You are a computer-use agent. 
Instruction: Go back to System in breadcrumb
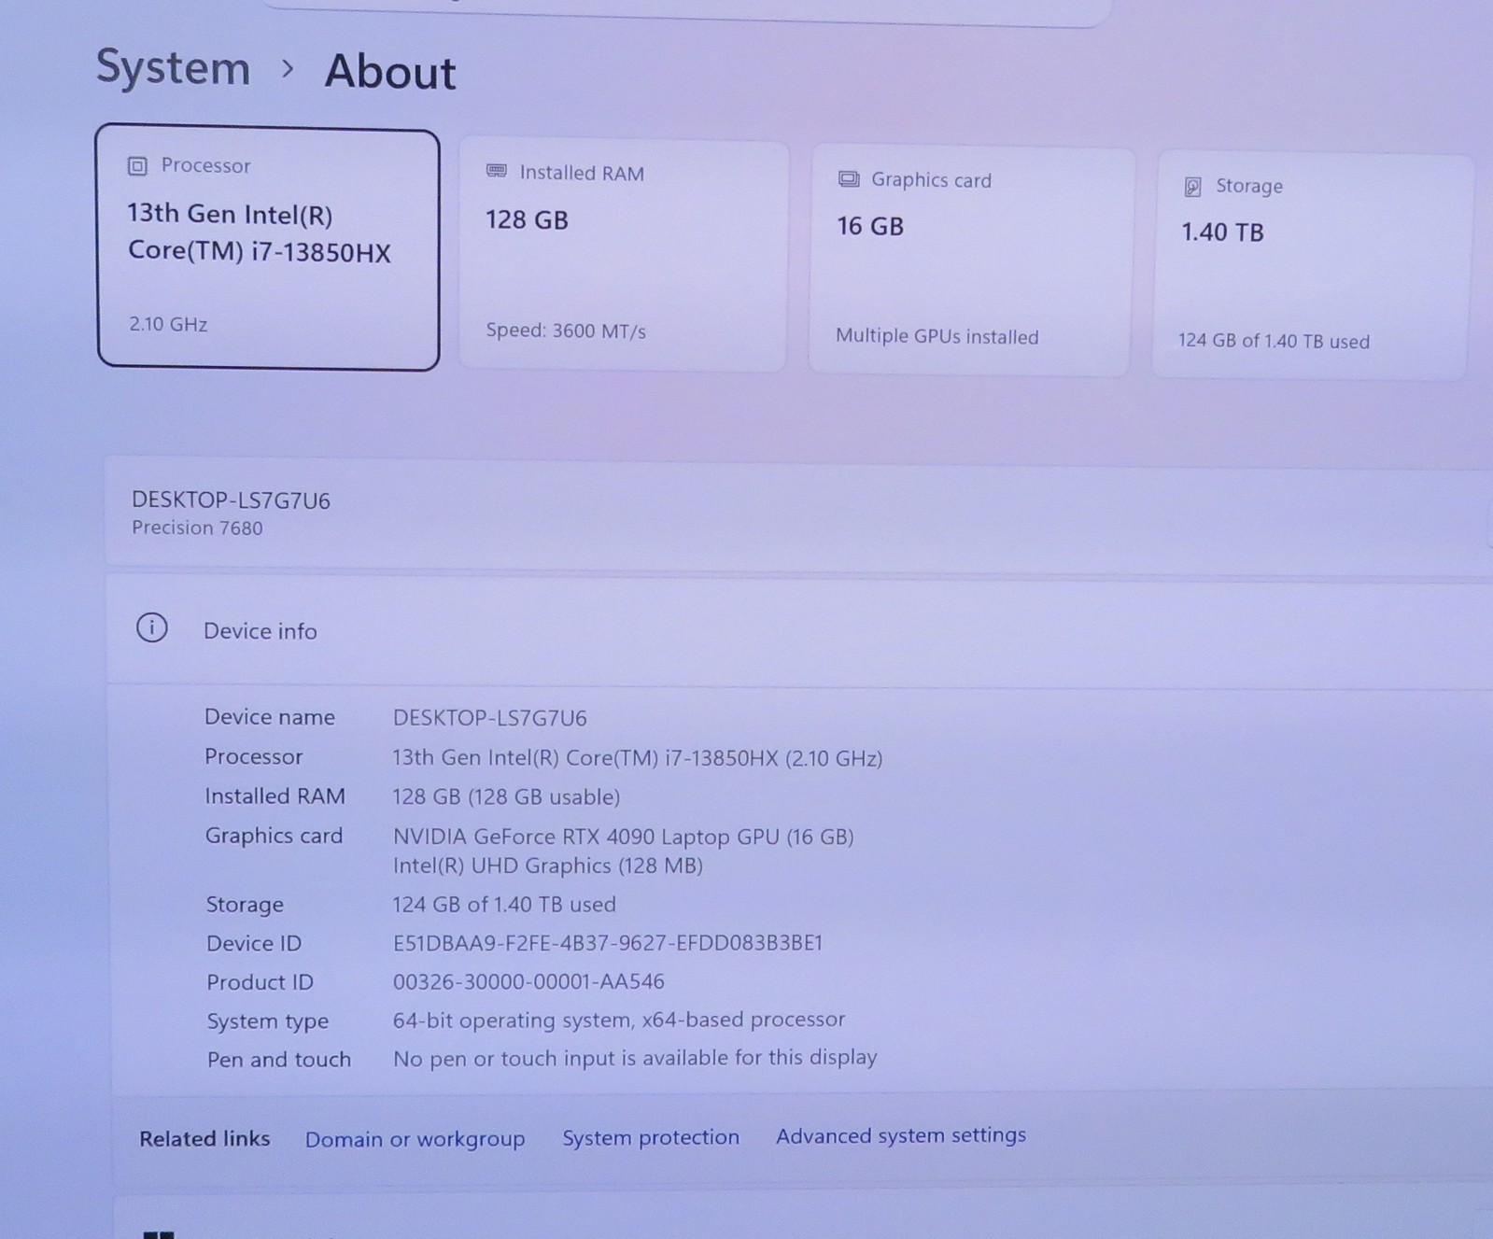(x=174, y=68)
